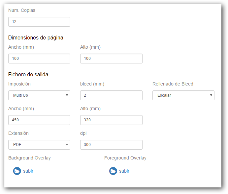This screenshot has height=194, width=228.
Task: Click the Foreground Overlay label text
Action: pyautogui.click(x=125, y=158)
